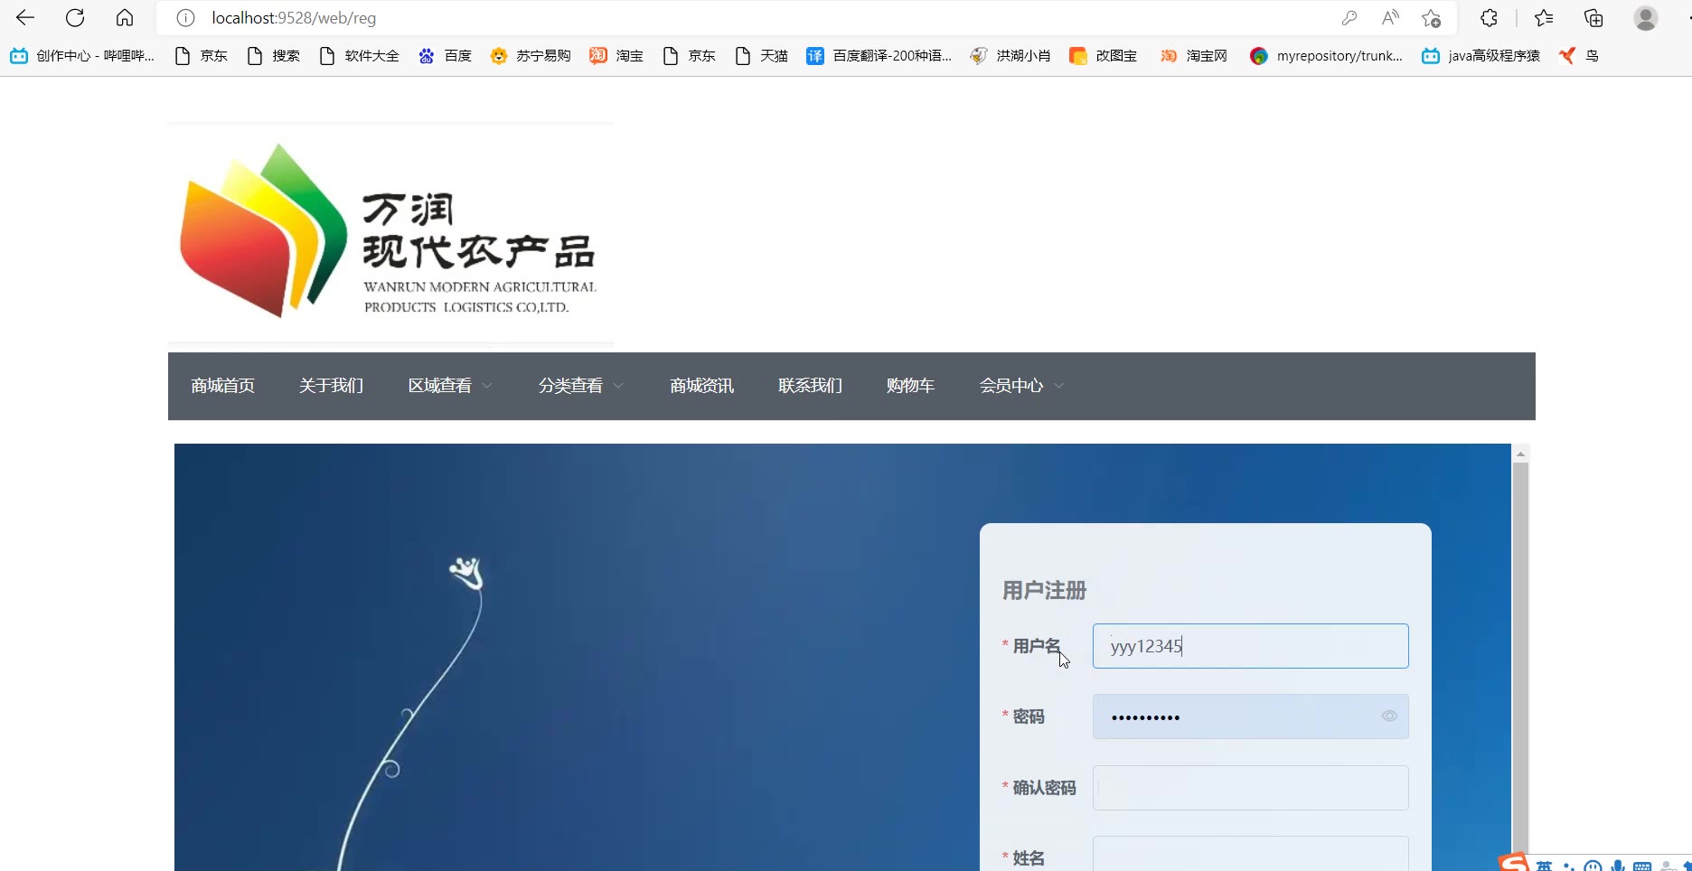Reload the current page
Screen dimensions: 1692x871
(x=75, y=18)
